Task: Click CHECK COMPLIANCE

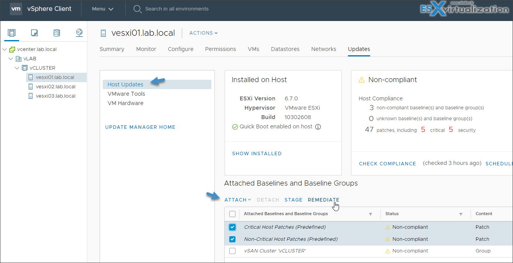Action: point(387,164)
